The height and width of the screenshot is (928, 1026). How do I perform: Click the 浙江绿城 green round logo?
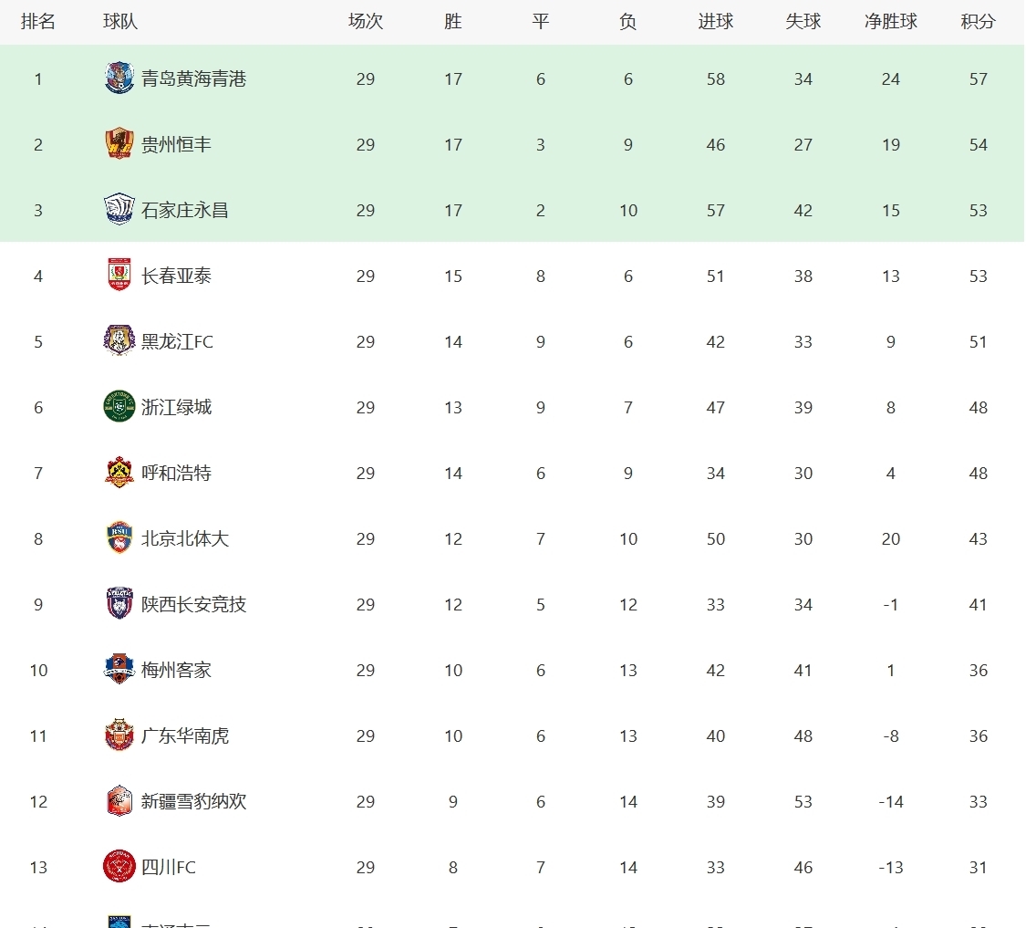(x=119, y=407)
